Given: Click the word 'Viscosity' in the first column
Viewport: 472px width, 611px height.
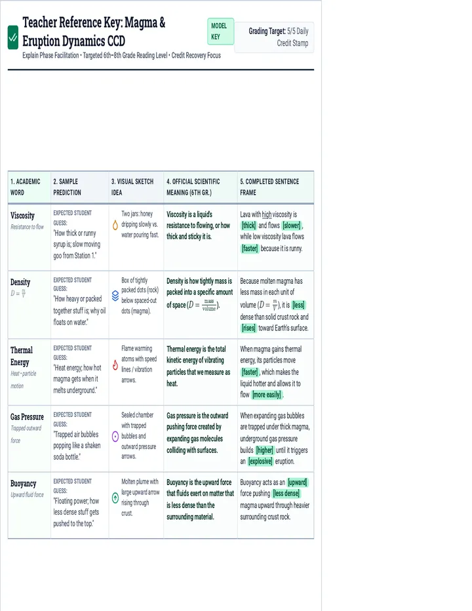Looking at the screenshot, I should point(22,216).
